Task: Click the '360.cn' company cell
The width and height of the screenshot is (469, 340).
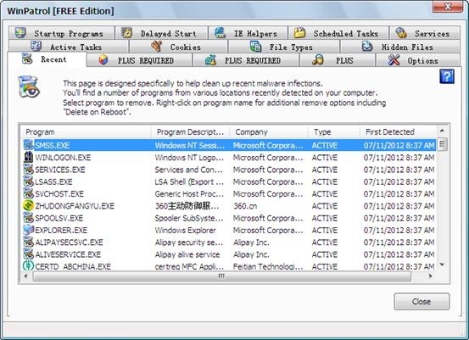Action: coord(245,206)
